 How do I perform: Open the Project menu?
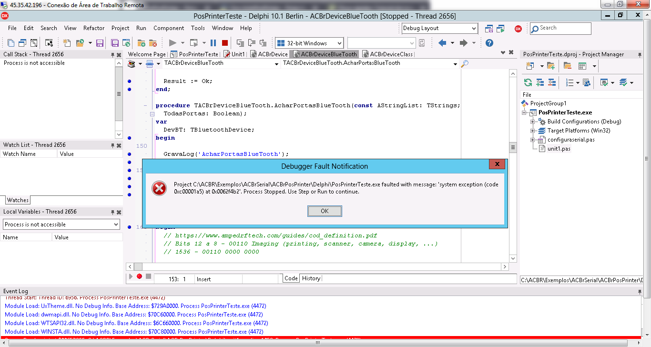121,28
